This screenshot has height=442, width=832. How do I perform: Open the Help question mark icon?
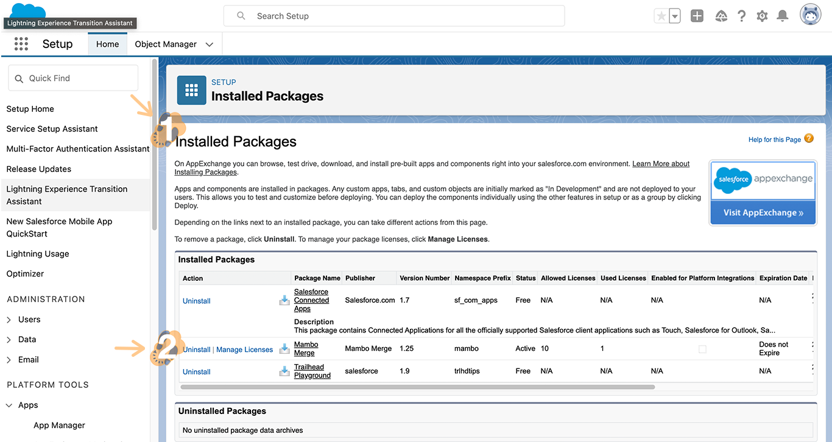point(741,16)
